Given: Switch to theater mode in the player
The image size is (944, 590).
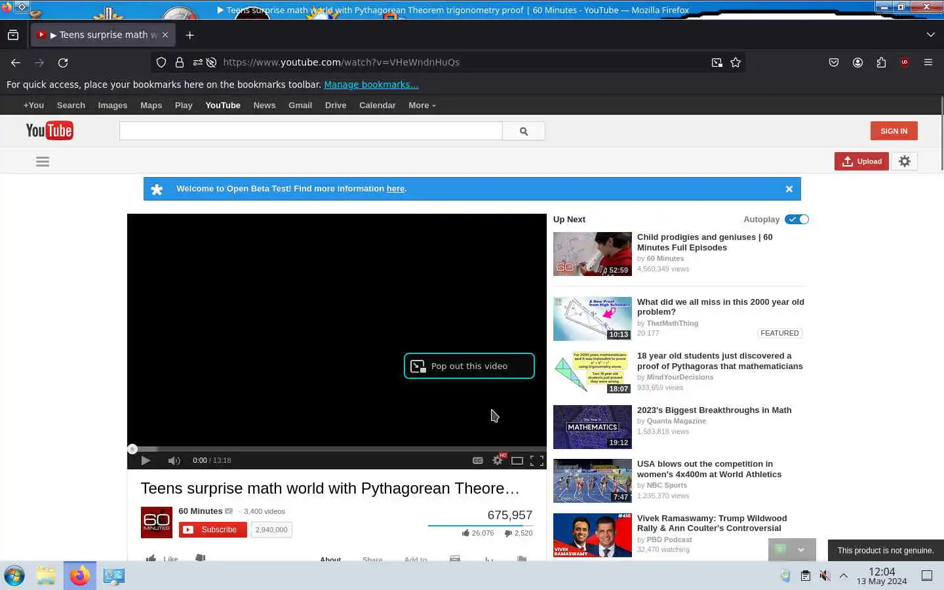Looking at the screenshot, I should coord(517,460).
